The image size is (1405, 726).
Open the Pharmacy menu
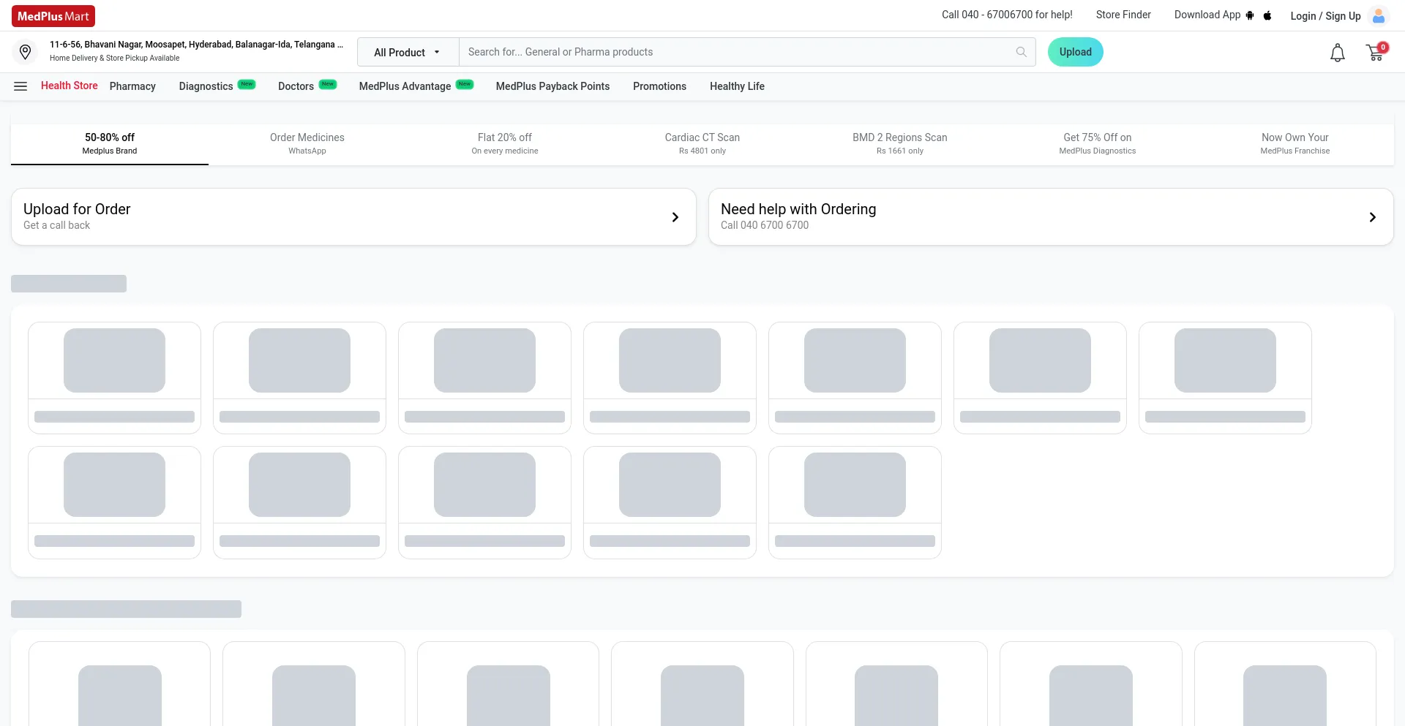tap(132, 86)
